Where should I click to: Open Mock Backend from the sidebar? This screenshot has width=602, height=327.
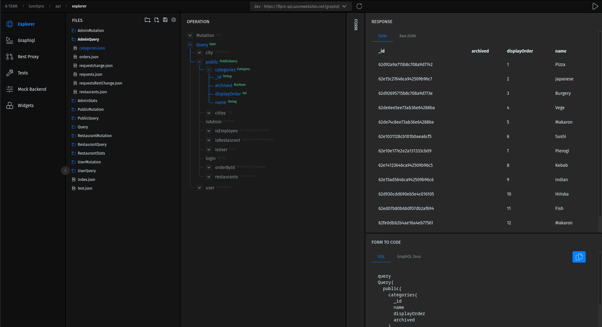pos(32,89)
